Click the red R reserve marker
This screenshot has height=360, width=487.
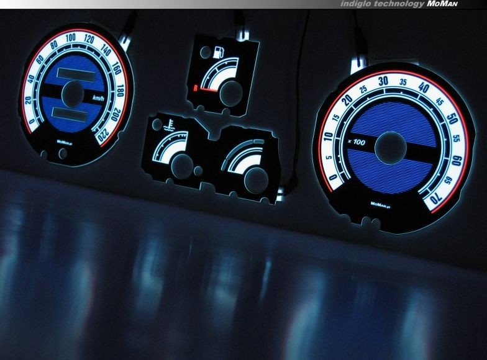196,89
